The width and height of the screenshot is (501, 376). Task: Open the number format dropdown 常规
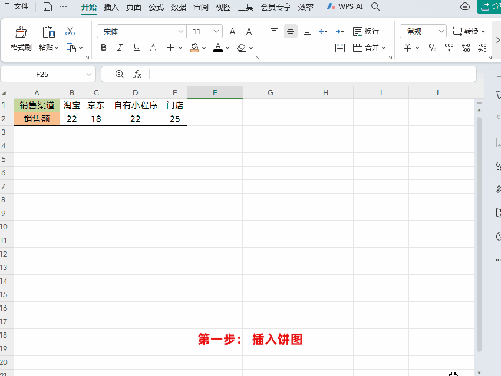[x=423, y=31]
